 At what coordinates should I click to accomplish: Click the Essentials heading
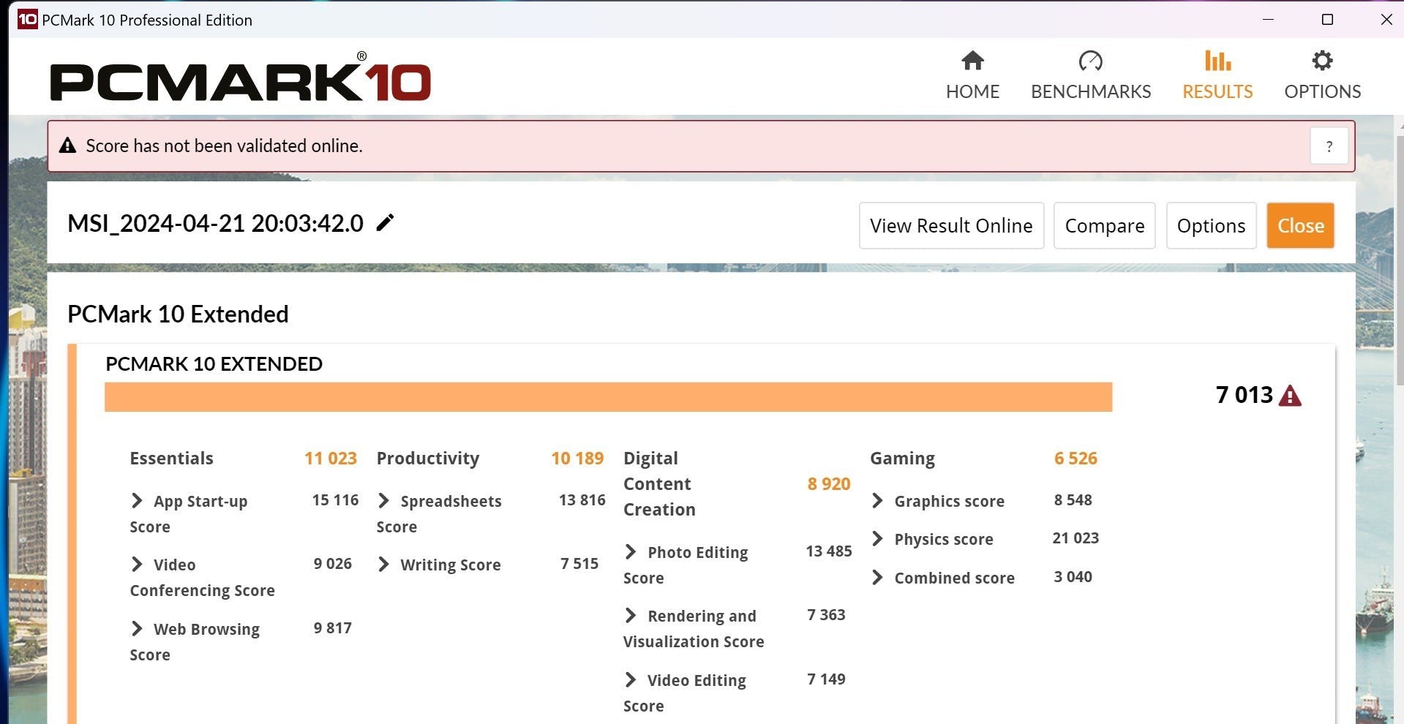172,459
